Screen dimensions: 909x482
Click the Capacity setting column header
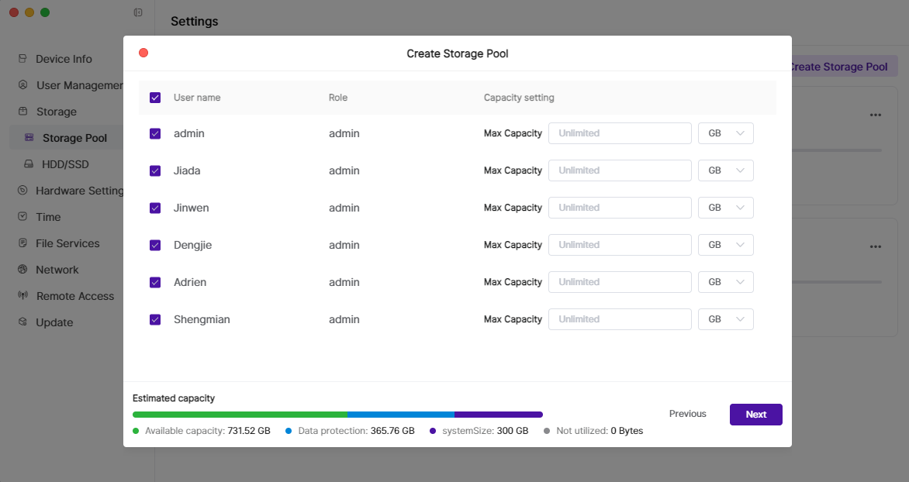519,98
